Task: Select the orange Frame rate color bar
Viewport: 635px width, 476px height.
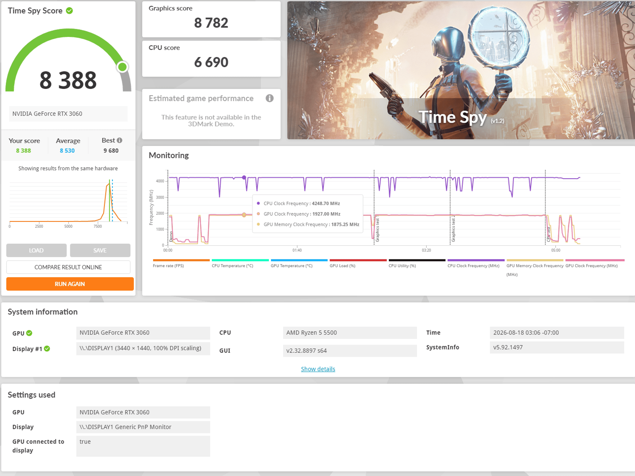Action: [181, 260]
